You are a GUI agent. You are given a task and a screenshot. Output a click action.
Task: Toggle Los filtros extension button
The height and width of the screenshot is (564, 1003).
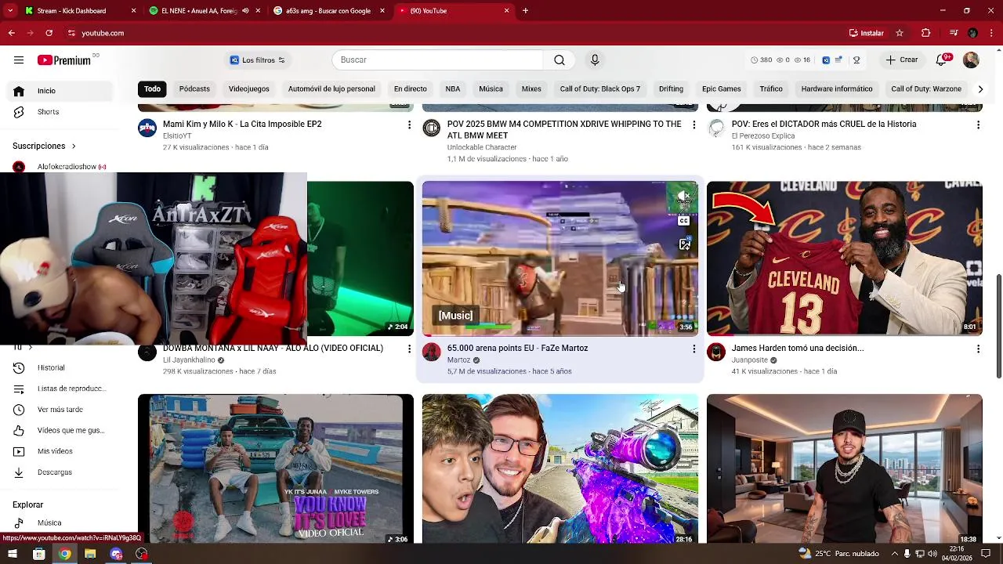tap(257, 60)
